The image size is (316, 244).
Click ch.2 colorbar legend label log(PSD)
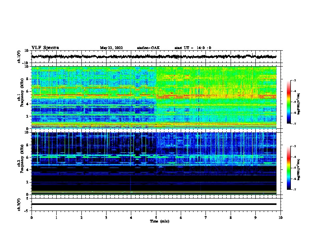[298, 169]
